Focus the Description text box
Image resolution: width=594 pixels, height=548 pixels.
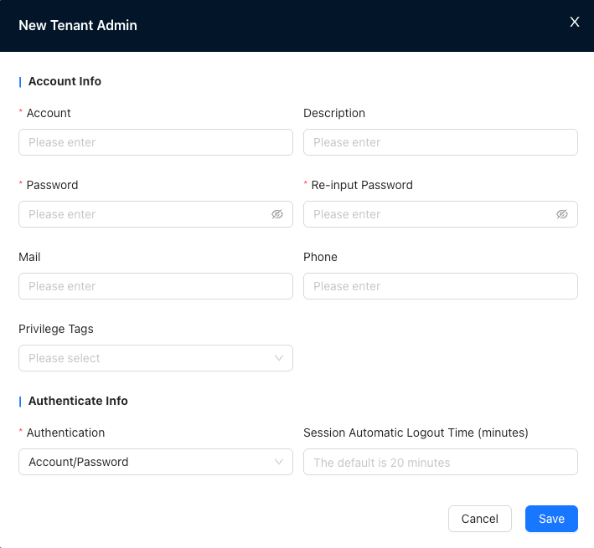[x=440, y=142]
